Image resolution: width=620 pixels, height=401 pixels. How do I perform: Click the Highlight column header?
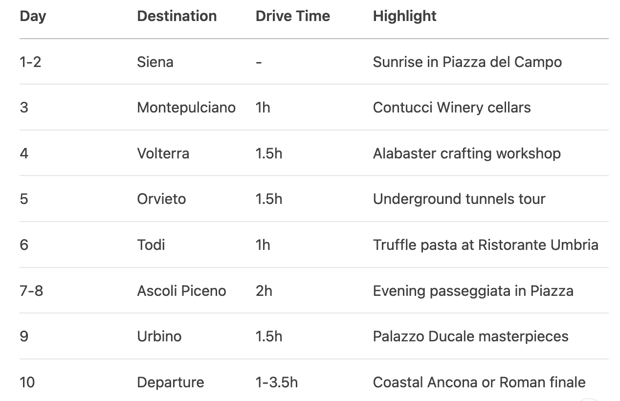(x=404, y=16)
